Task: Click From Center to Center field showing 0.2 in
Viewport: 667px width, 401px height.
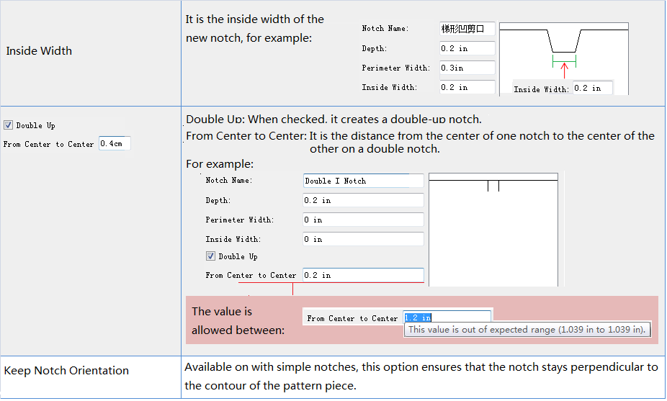Action: click(x=363, y=275)
